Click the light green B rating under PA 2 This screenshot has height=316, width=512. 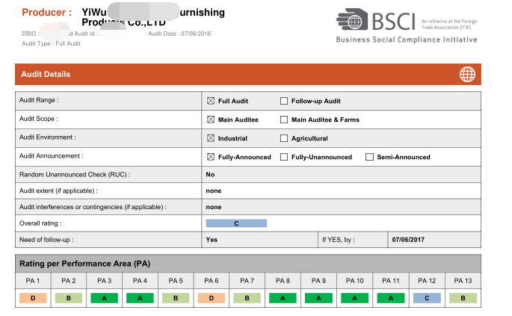69,298
